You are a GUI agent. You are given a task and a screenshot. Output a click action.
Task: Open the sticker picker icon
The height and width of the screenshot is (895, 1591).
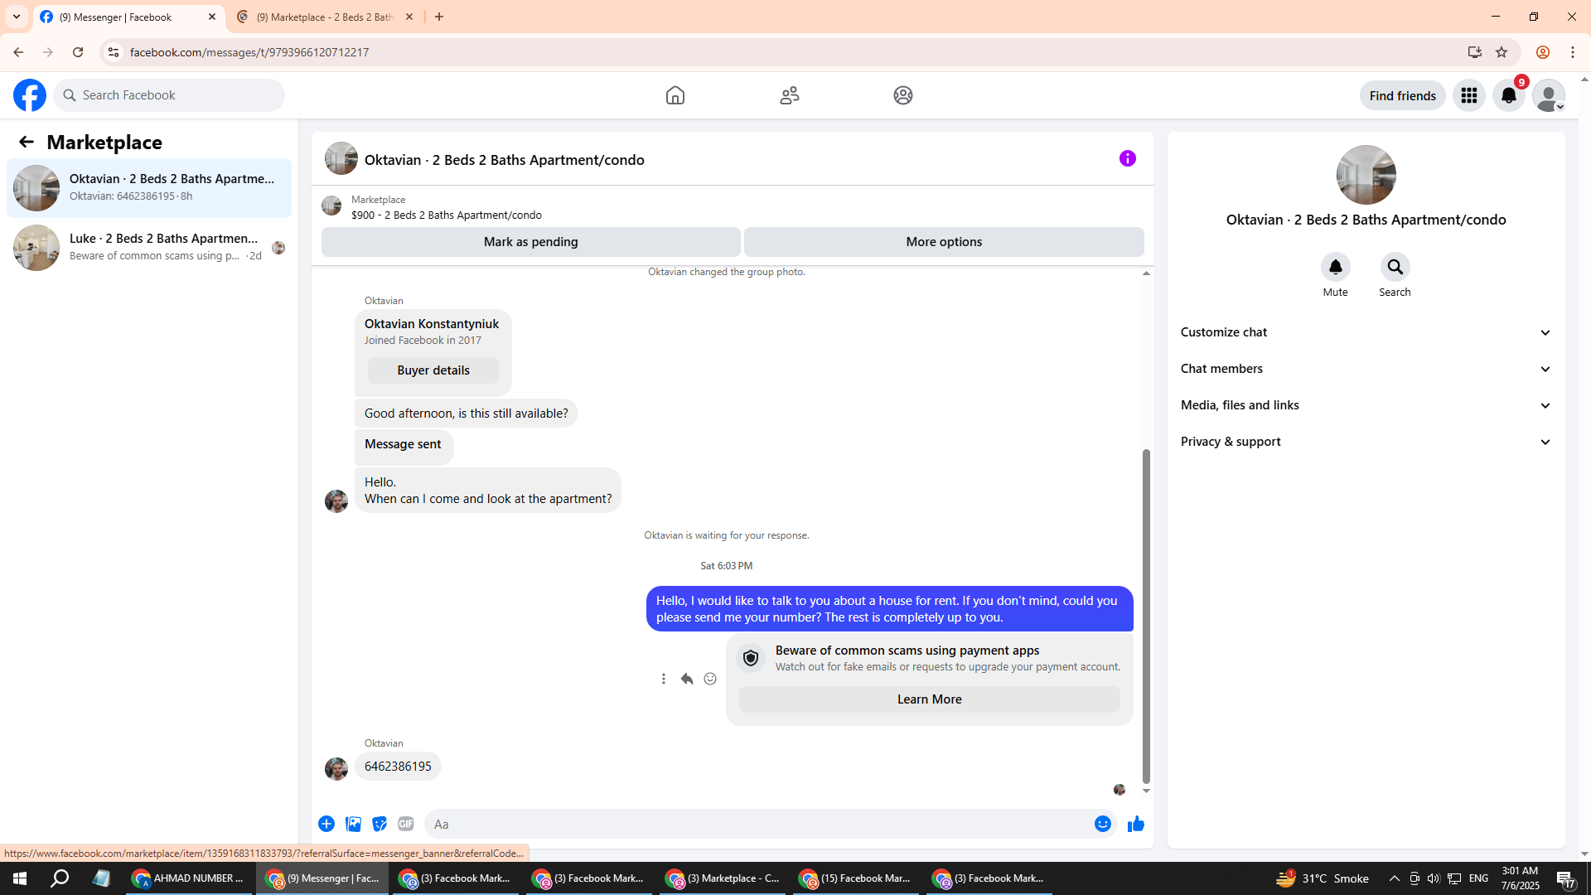tap(380, 824)
